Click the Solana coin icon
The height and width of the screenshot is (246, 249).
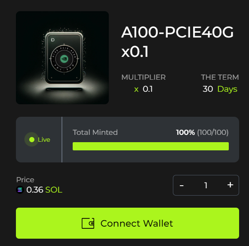point(20,190)
